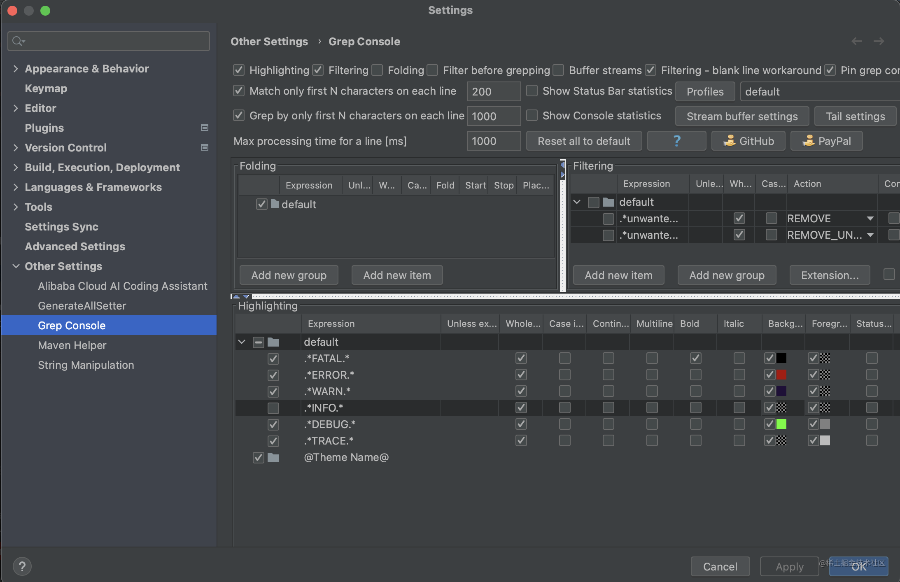Expand the Tools section
Image resolution: width=900 pixels, height=582 pixels.
pyautogui.click(x=16, y=207)
